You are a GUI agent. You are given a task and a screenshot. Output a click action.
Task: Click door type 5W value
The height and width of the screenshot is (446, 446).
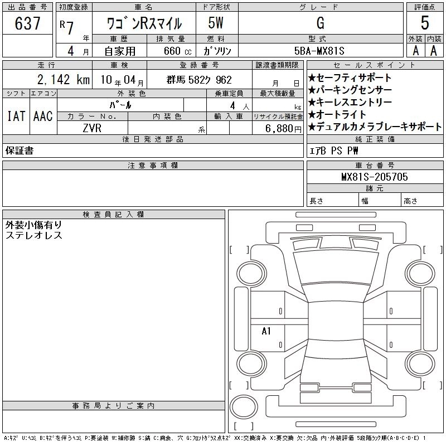coord(216,23)
